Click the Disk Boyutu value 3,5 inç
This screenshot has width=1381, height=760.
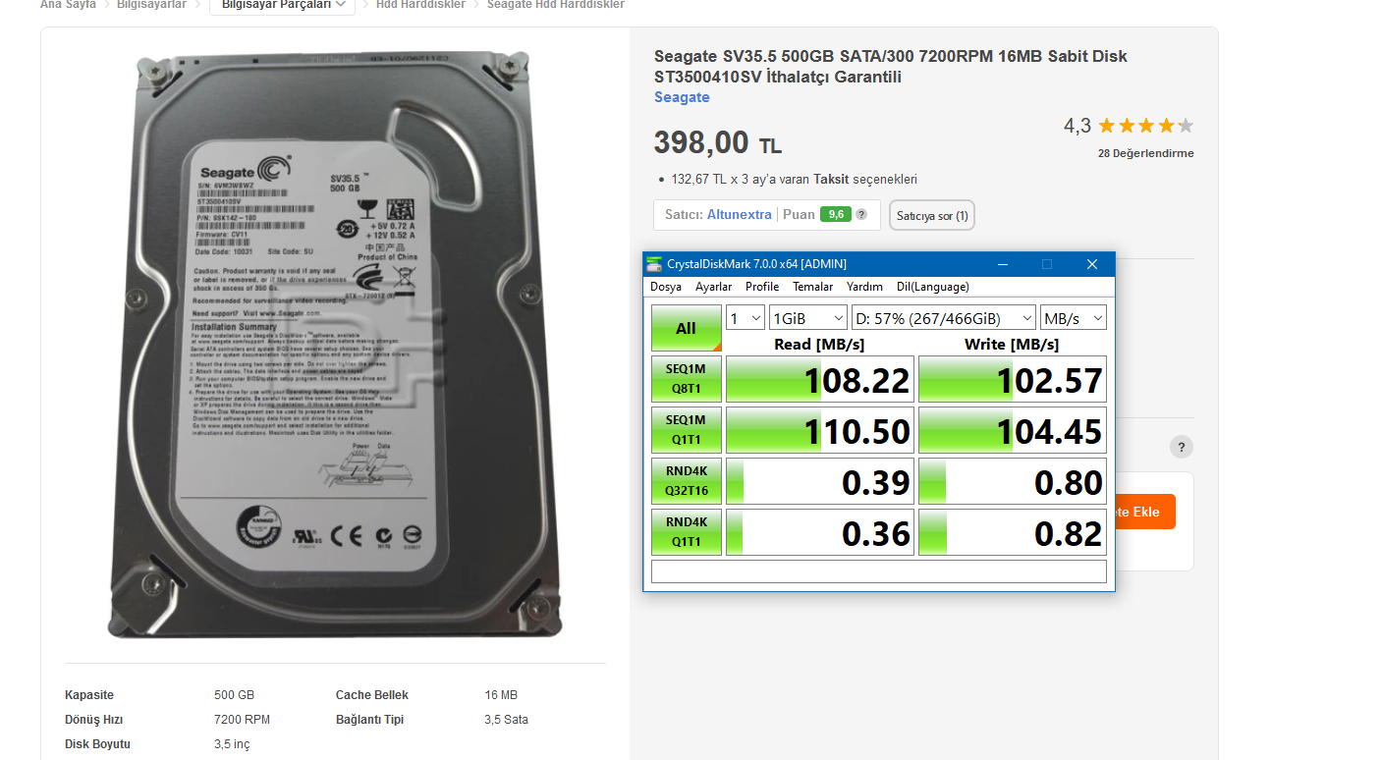(232, 744)
